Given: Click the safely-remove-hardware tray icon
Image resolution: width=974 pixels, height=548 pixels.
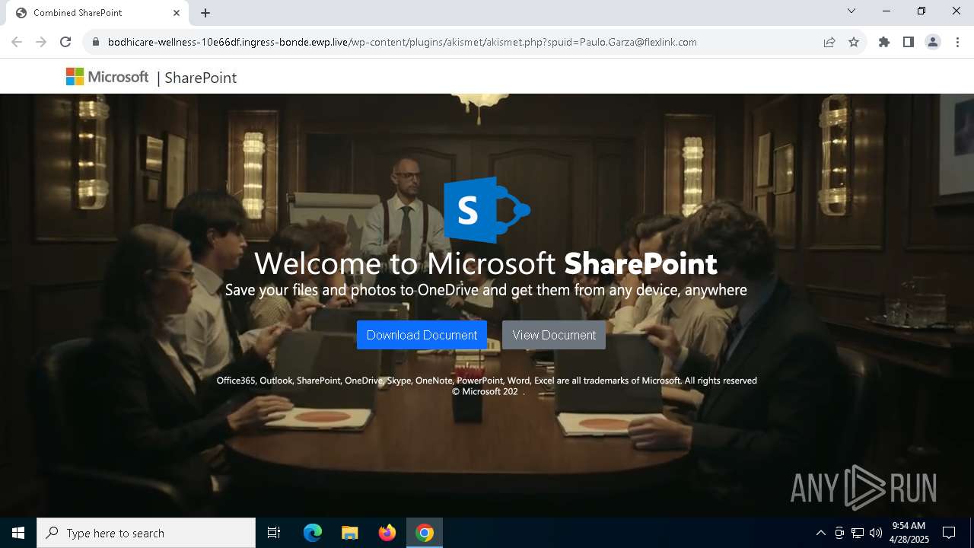Looking at the screenshot, I should [839, 533].
